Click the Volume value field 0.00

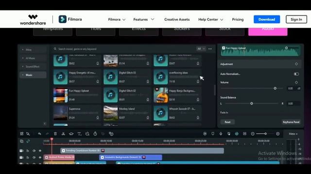(x=291, y=88)
